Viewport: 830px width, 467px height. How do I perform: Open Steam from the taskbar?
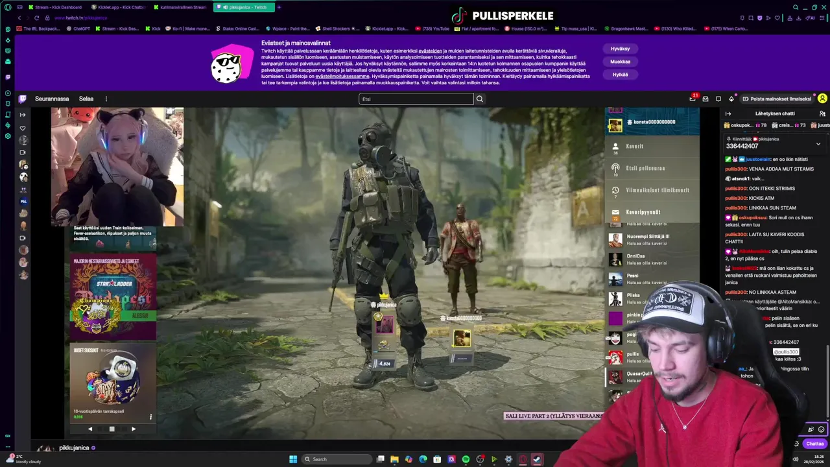pos(537,459)
